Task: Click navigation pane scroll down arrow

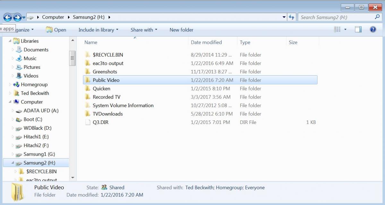Action: [x=73, y=177]
